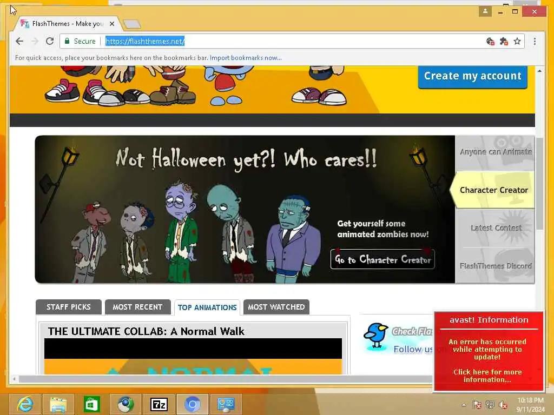Go back using browser back arrow
This screenshot has width=554, height=415.
point(19,41)
